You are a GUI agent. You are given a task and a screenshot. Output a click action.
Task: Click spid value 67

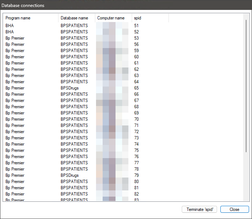[136, 101]
